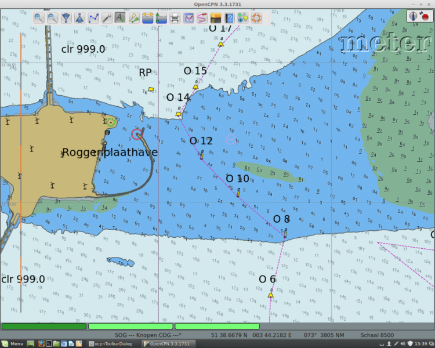This screenshot has width=435, height=348.
Task: Toggle vessel track recording
Action: 202,18
